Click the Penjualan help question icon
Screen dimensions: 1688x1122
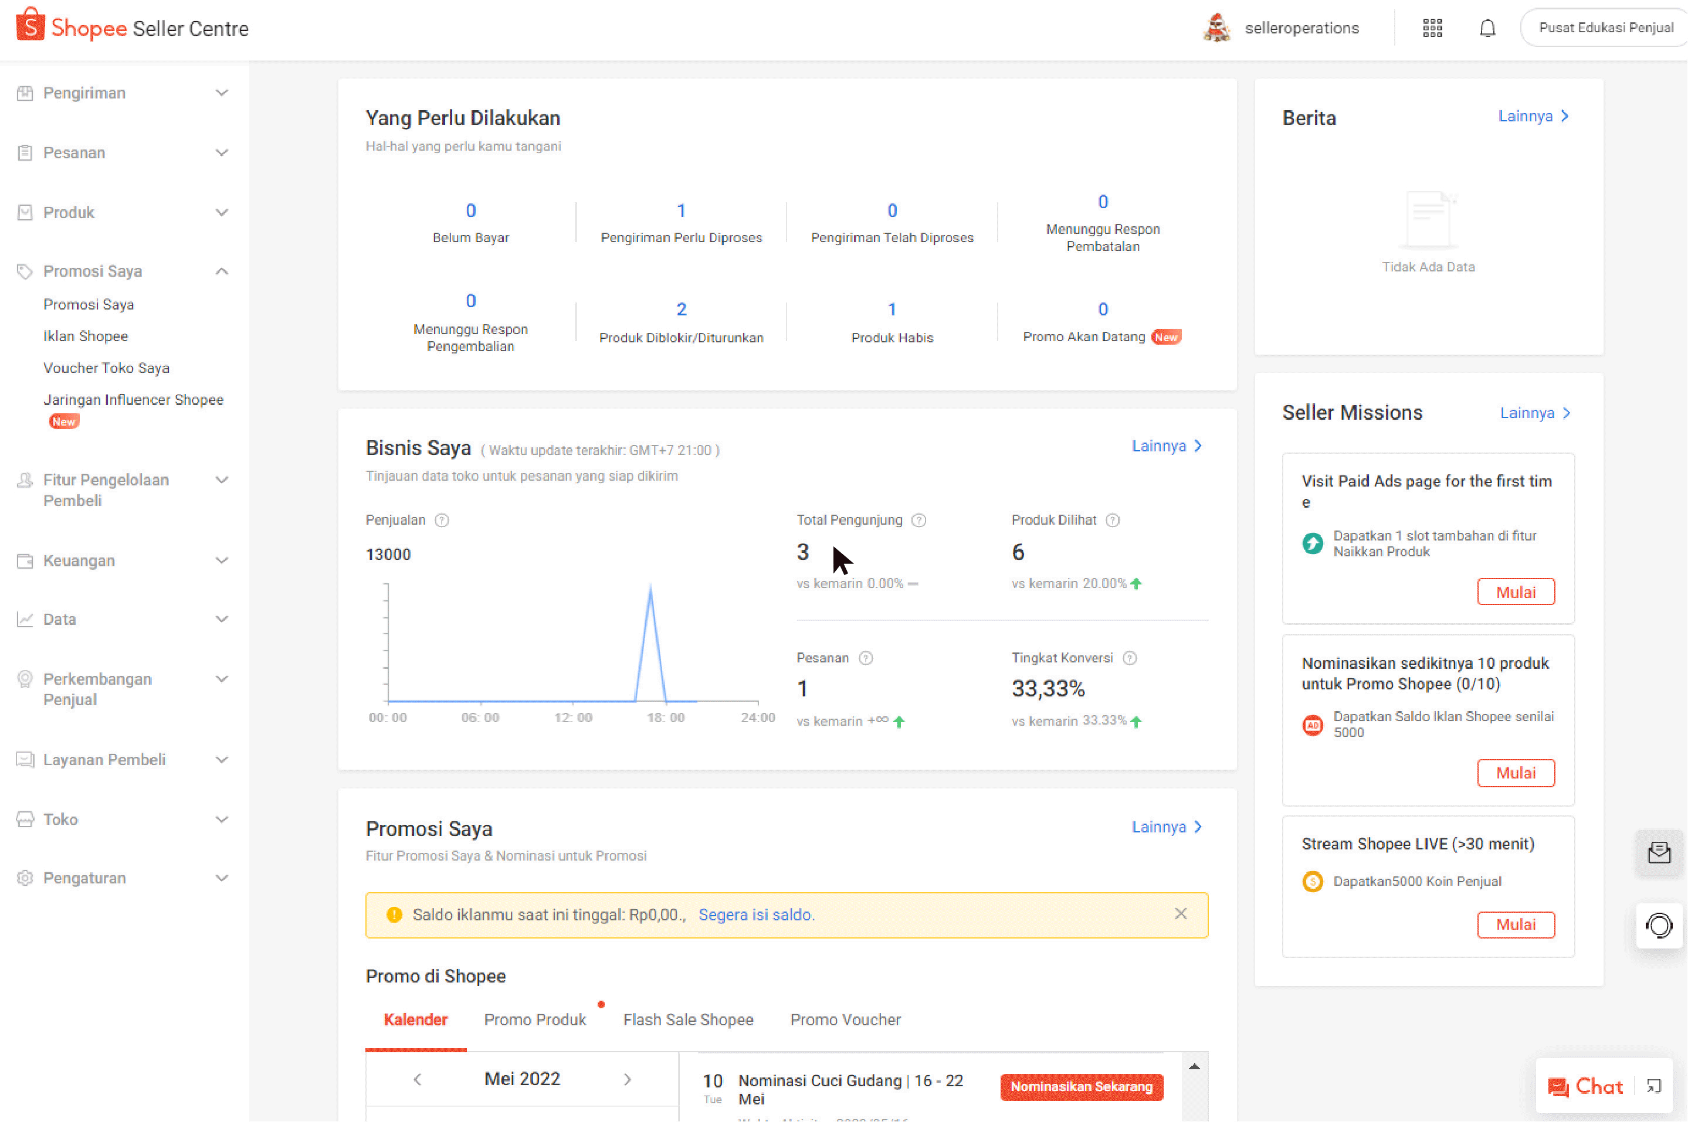pos(442,520)
